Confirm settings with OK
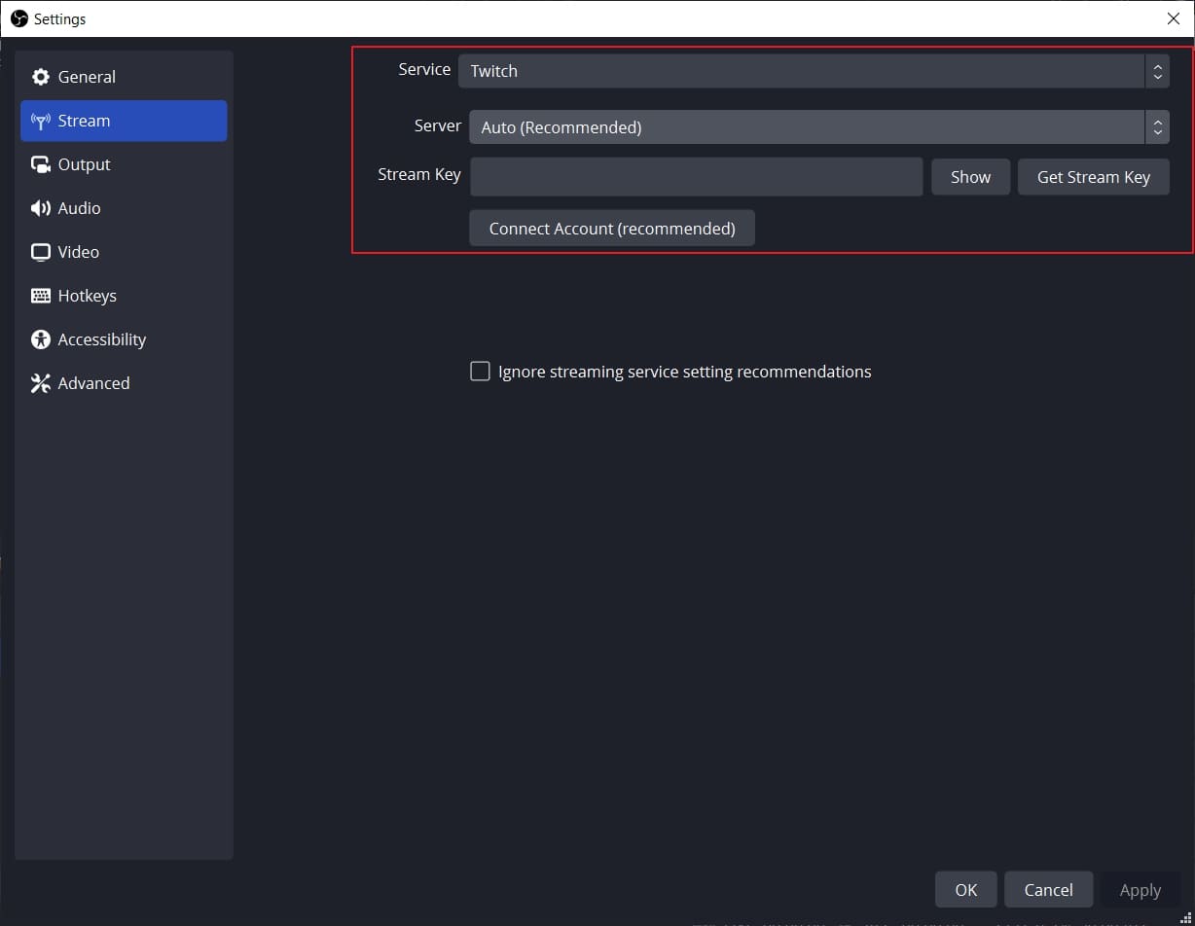 coord(966,890)
